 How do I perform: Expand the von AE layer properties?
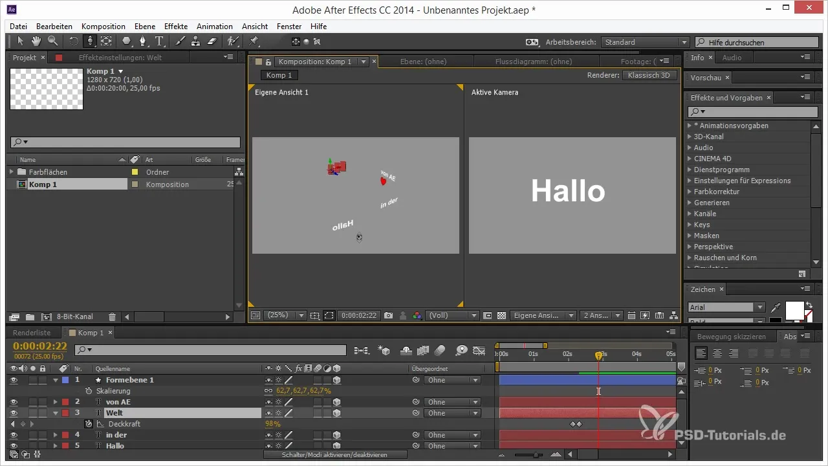point(56,402)
